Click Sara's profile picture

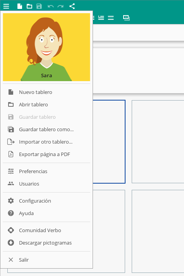pyautogui.click(x=46, y=47)
